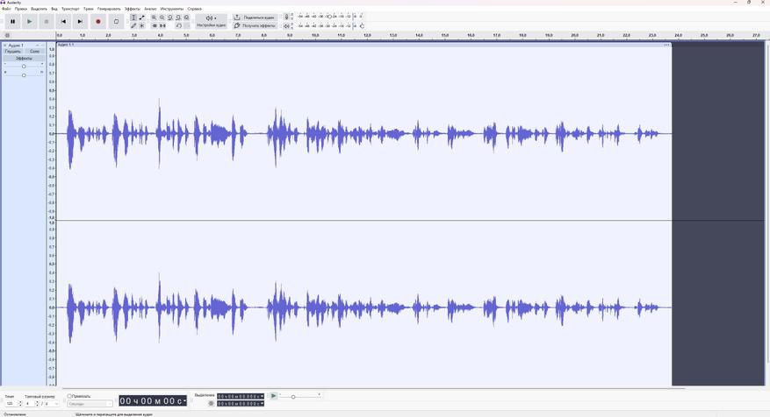This screenshot has width=770, height=417.
Task: Click the clip title Аудио 1.1
Action: pos(66,45)
